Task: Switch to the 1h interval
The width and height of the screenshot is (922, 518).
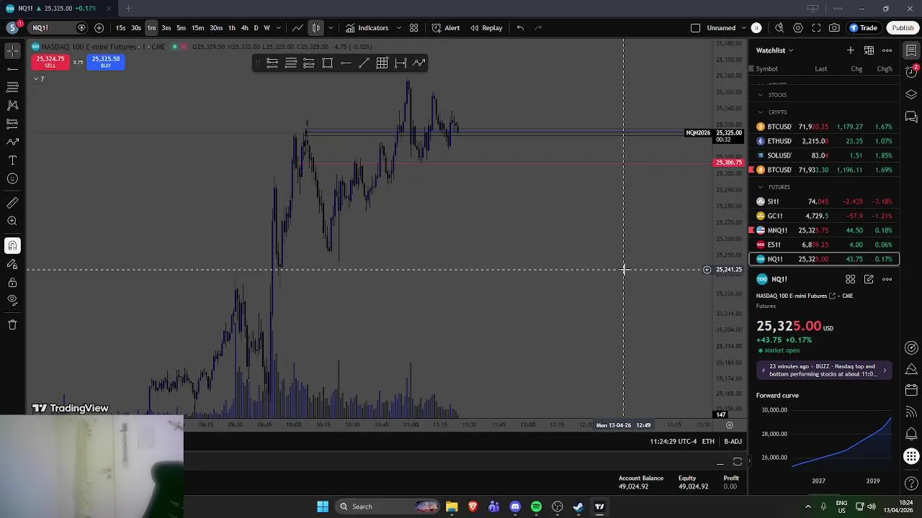Action: (x=231, y=28)
